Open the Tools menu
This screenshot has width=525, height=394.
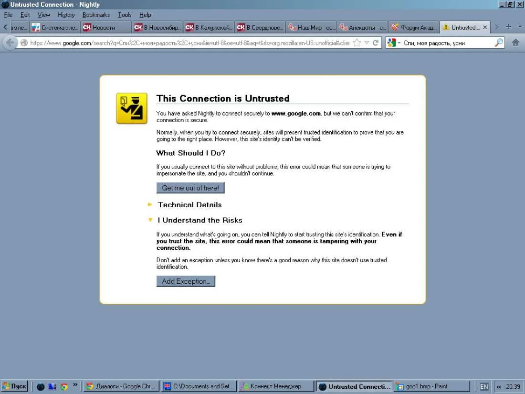[x=125, y=15]
